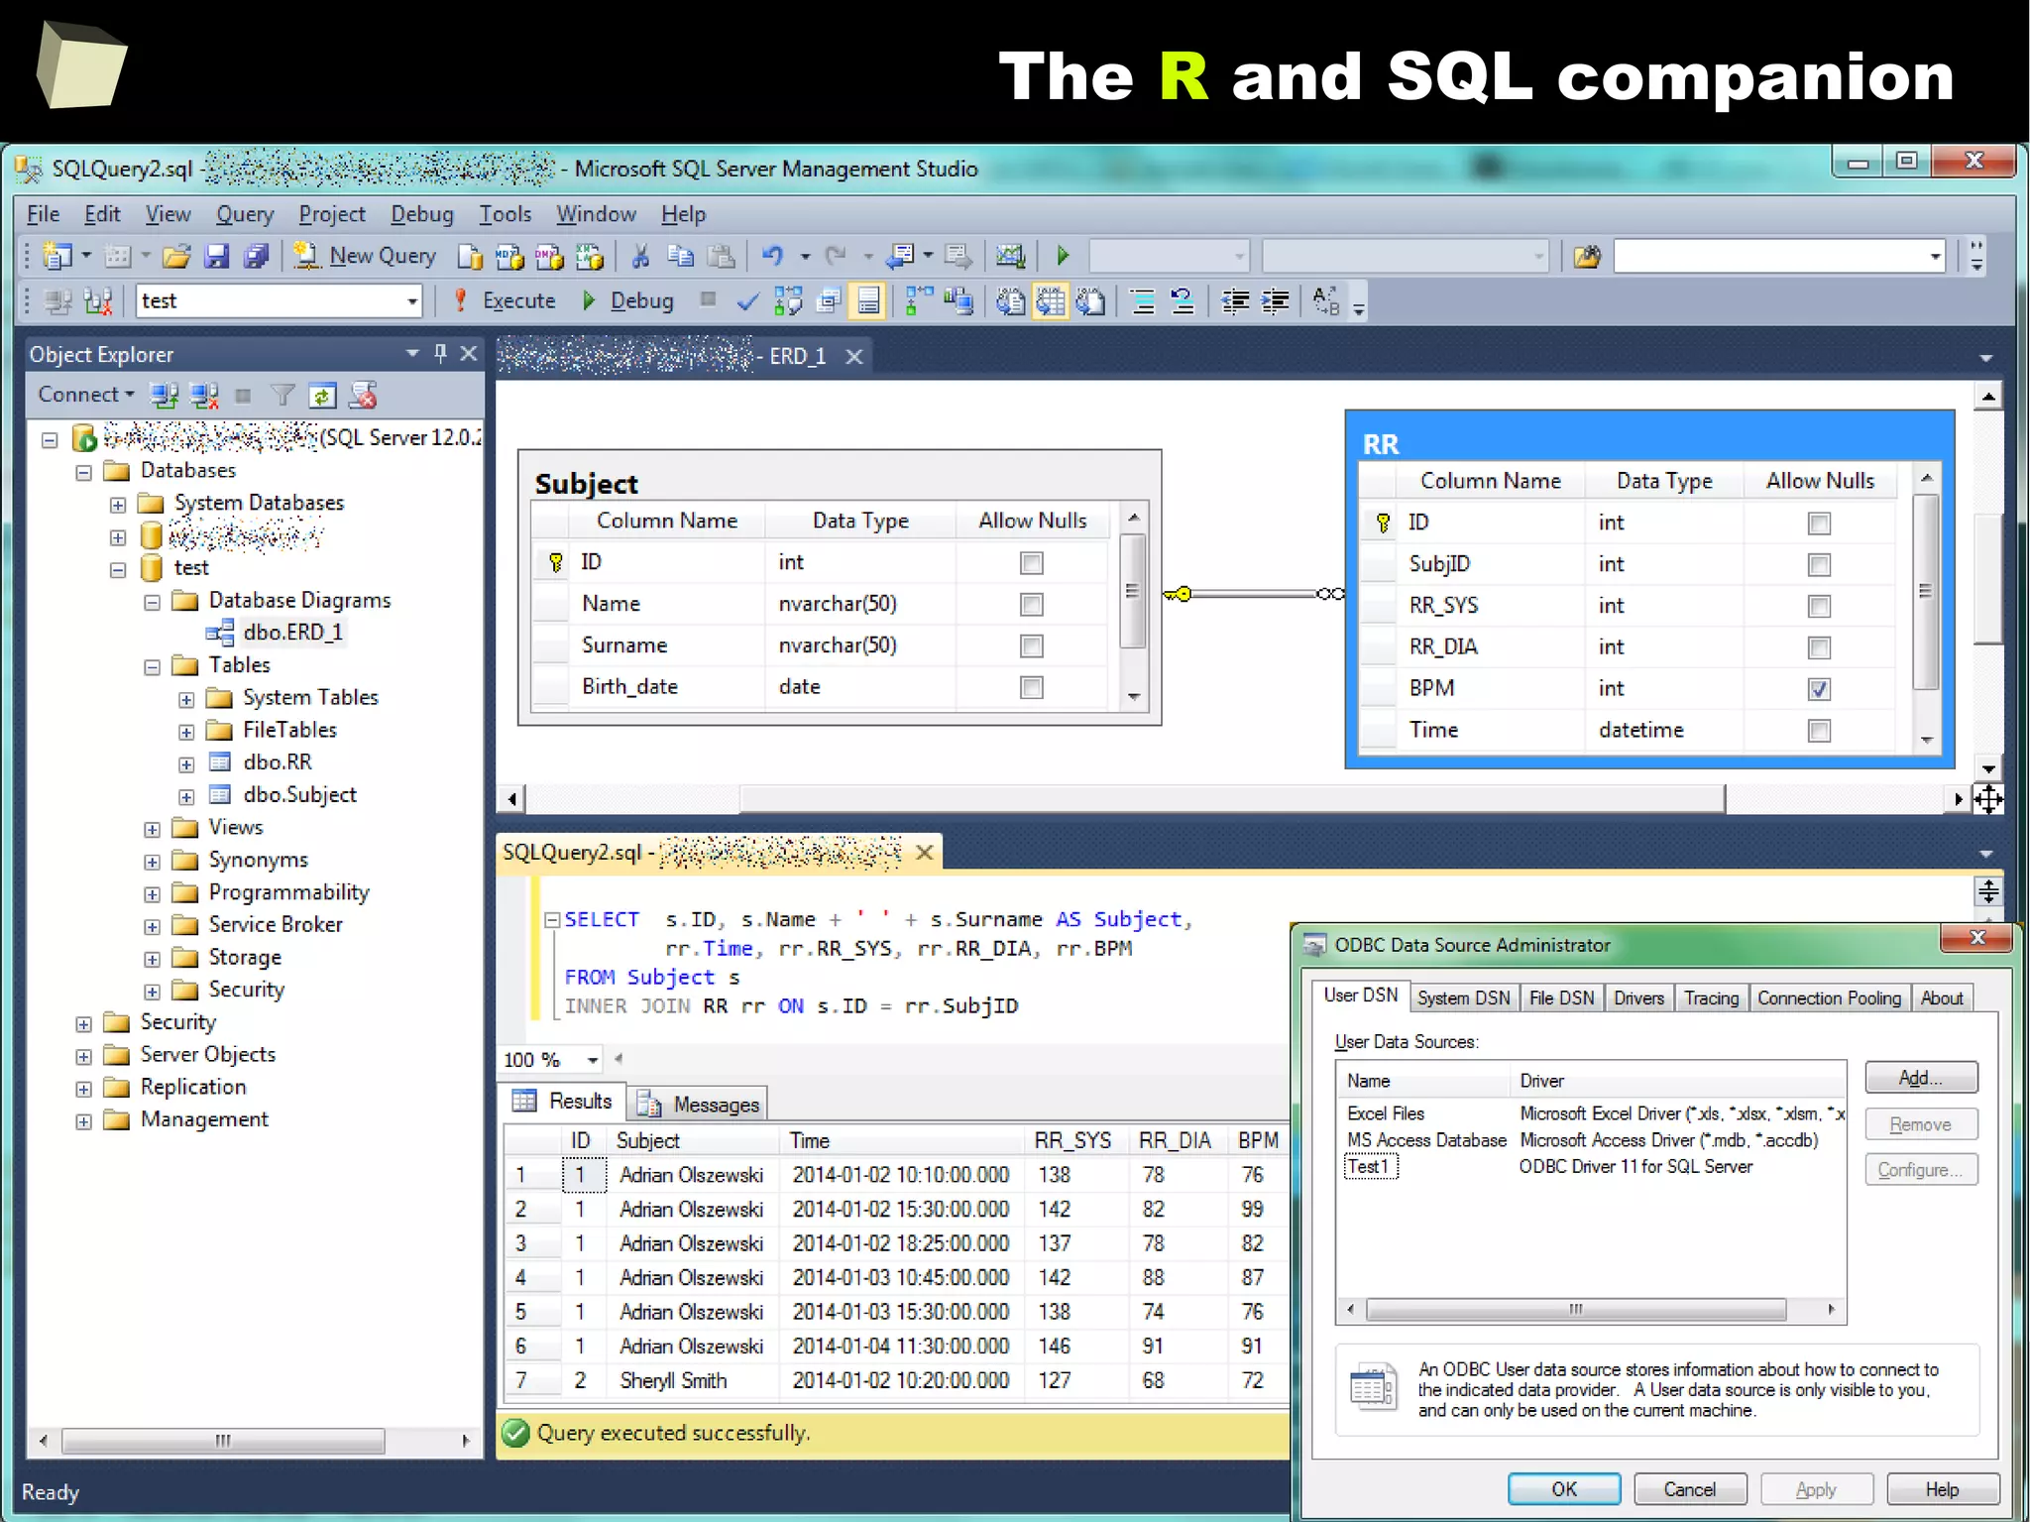Image resolution: width=2030 pixels, height=1522 pixels.
Task: Click Results to Text icon
Action: point(1010,301)
